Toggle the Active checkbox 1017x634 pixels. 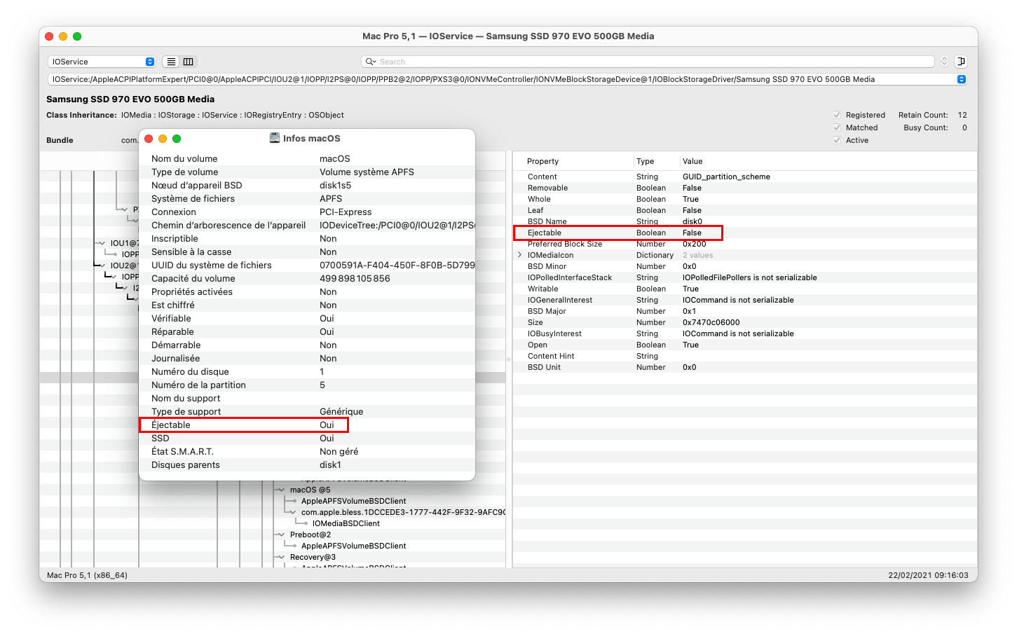pyautogui.click(x=837, y=140)
